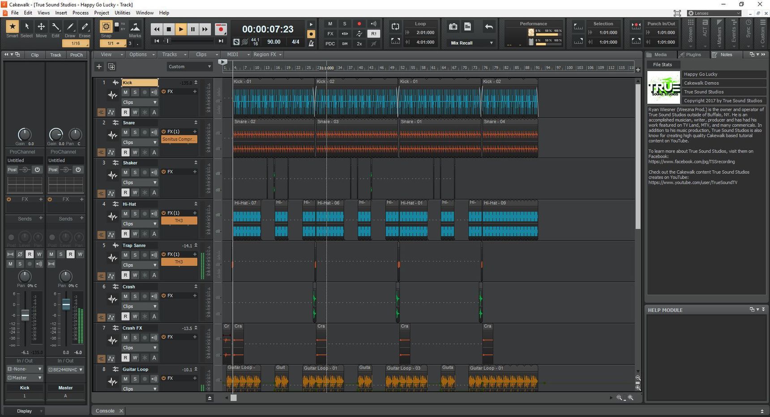The height and width of the screenshot is (417, 770).
Task: Toggle the global FX bypass button
Action: tap(330, 34)
